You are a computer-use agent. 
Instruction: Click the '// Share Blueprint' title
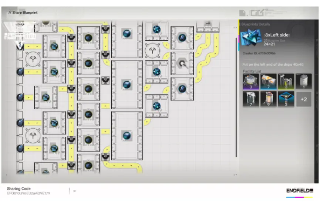[23, 13]
